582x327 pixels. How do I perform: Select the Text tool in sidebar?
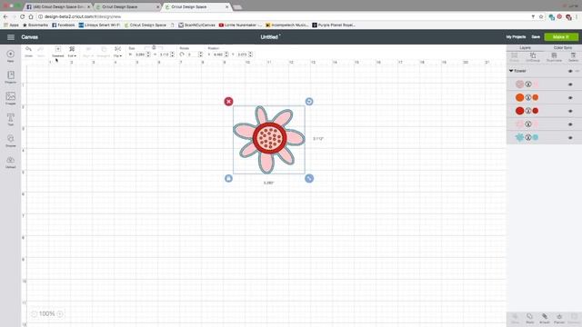[x=10, y=119]
